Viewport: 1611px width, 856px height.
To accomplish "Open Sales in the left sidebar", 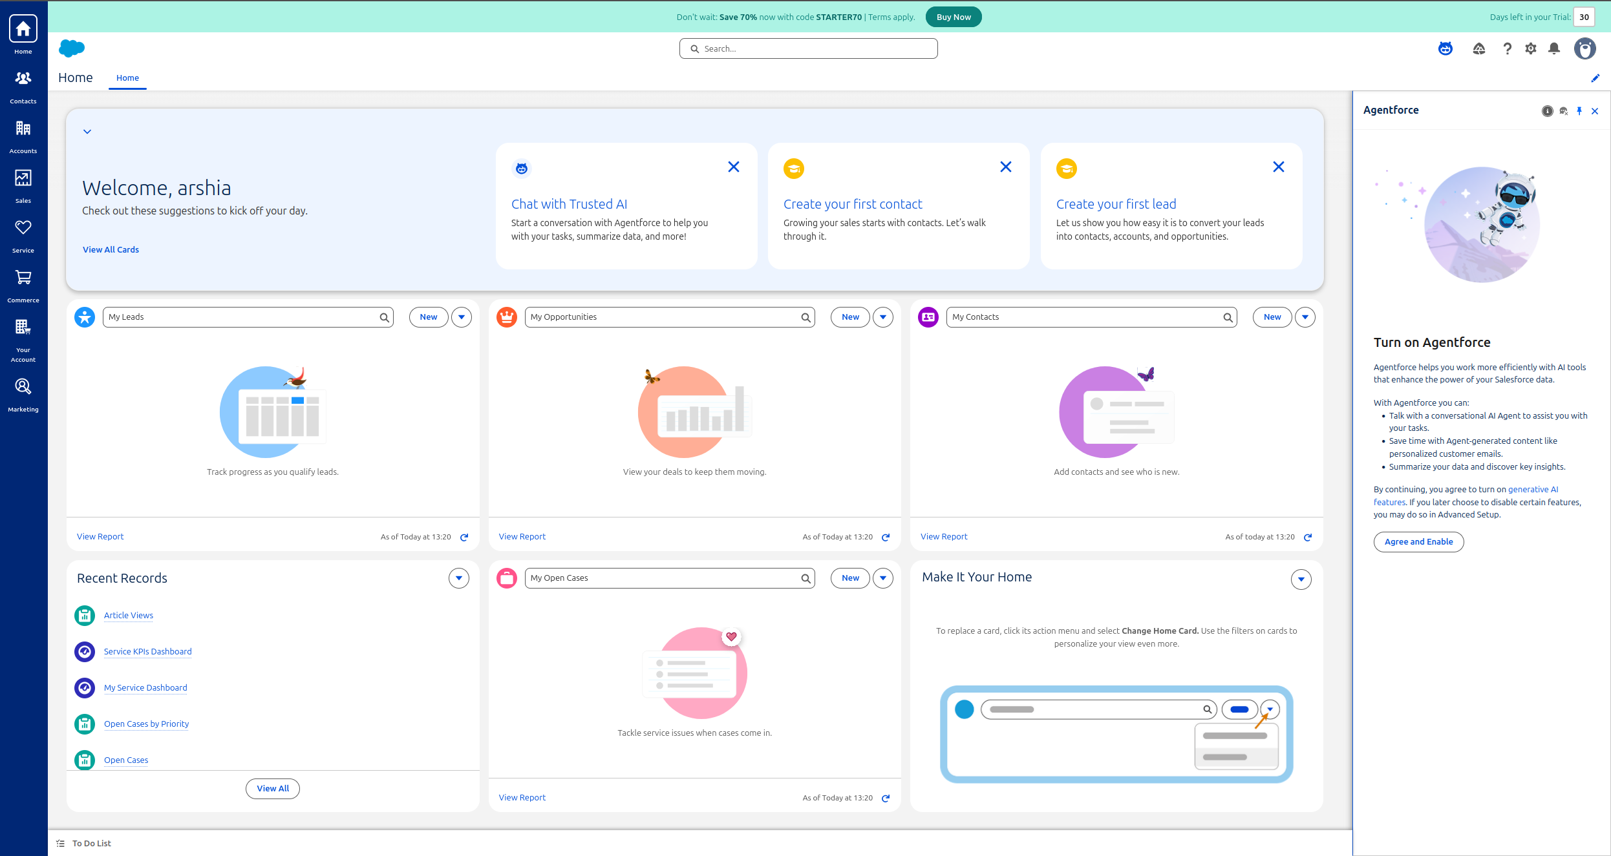I will pyautogui.click(x=23, y=186).
